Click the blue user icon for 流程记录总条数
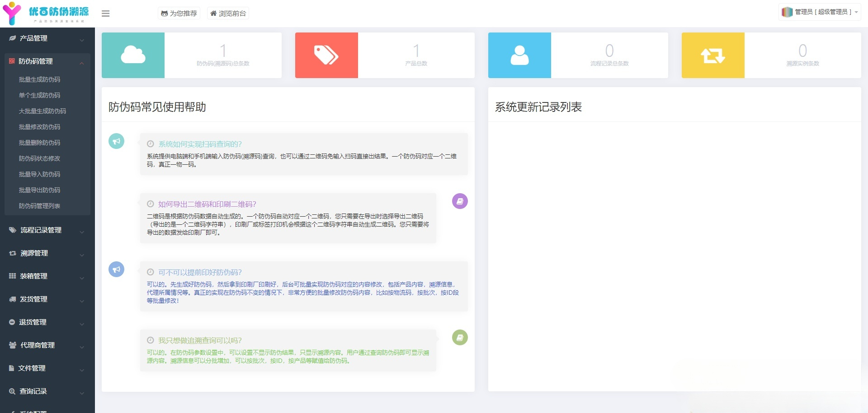 point(519,55)
